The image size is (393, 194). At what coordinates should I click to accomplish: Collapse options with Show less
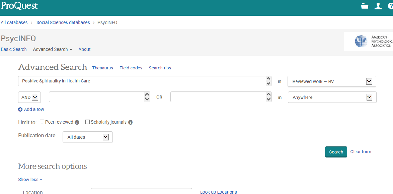[30, 180]
